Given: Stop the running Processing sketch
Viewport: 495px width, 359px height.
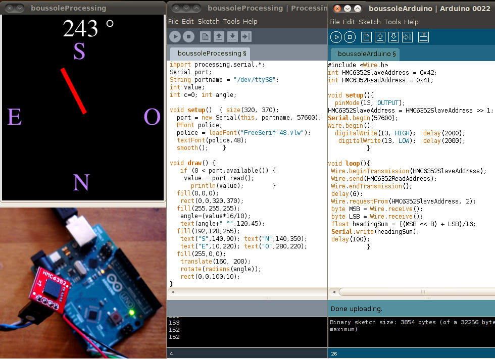Looking at the screenshot, I should pyautogui.click(x=188, y=36).
